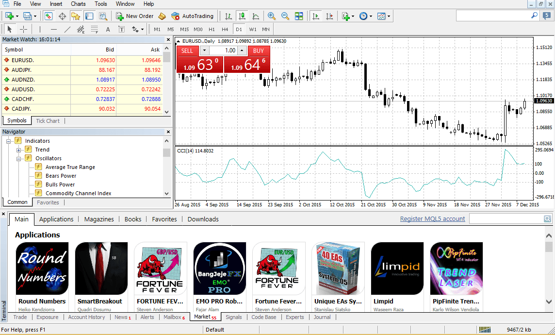Select the Trendline drawing tool
Viewport: 555px width, 335px height.
[67, 30]
